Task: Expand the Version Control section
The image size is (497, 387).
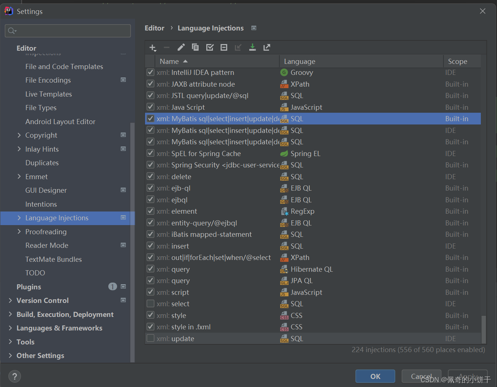Action: pos(10,300)
